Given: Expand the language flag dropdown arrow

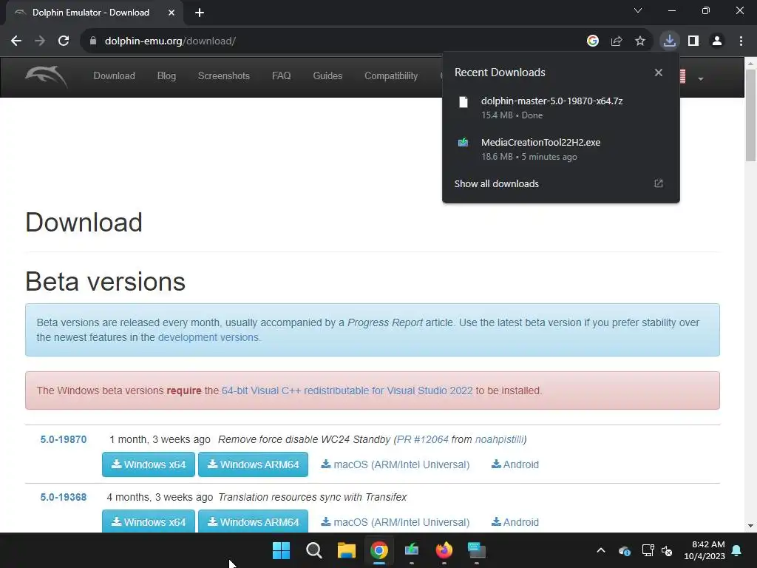Looking at the screenshot, I should coord(700,78).
